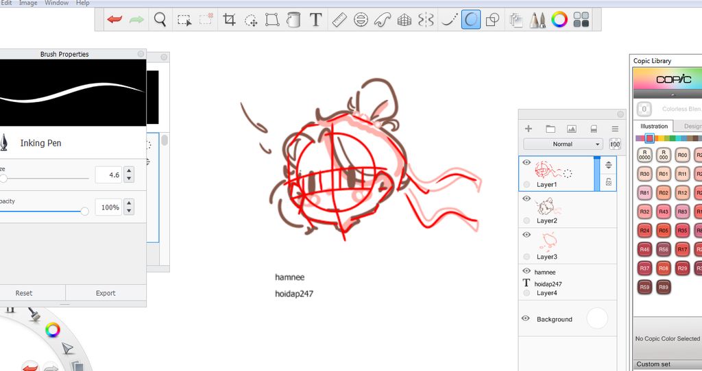Click the Background color circle
Image resolution: width=702 pixels, height=371 pixels.
(x=597, y=319)
